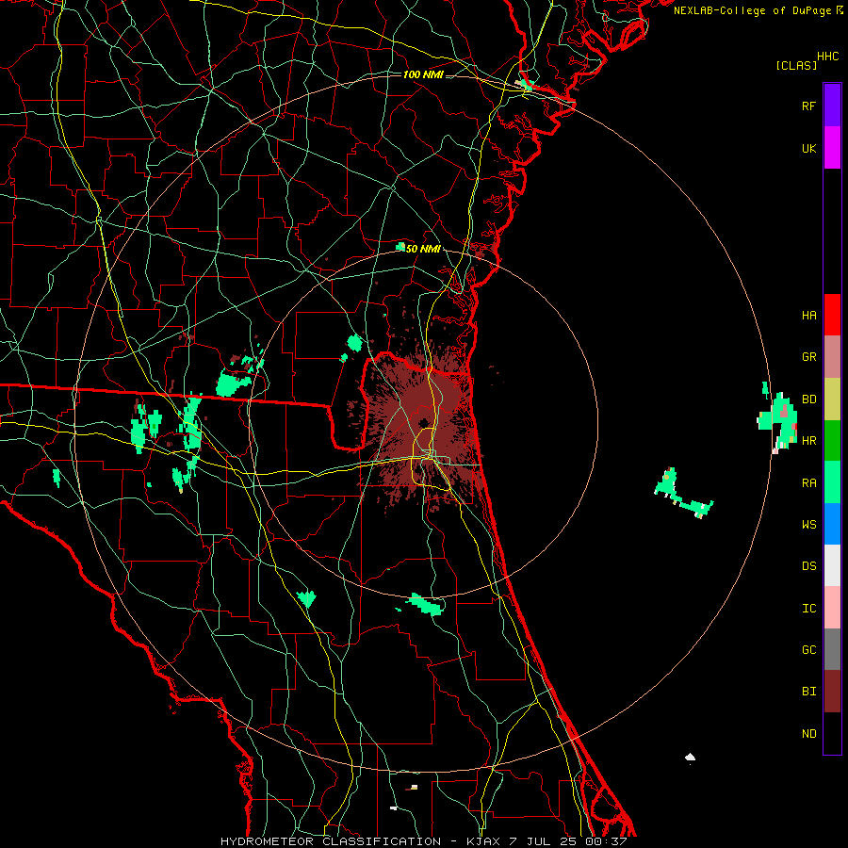Click the BI brown legend swatch
The width and height of the screenshot is (848, 848).
tap(832, 692)
